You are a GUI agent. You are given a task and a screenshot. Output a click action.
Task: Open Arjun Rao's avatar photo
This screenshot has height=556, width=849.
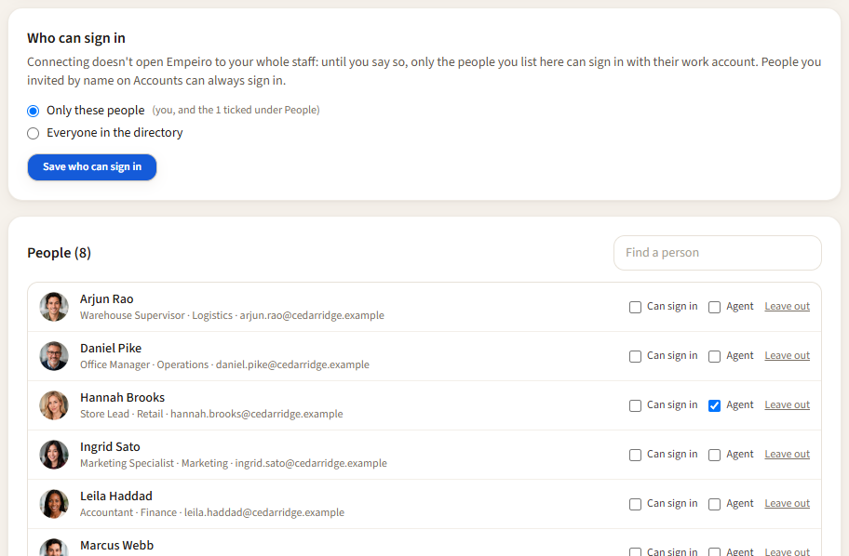(x=54, y=307)
